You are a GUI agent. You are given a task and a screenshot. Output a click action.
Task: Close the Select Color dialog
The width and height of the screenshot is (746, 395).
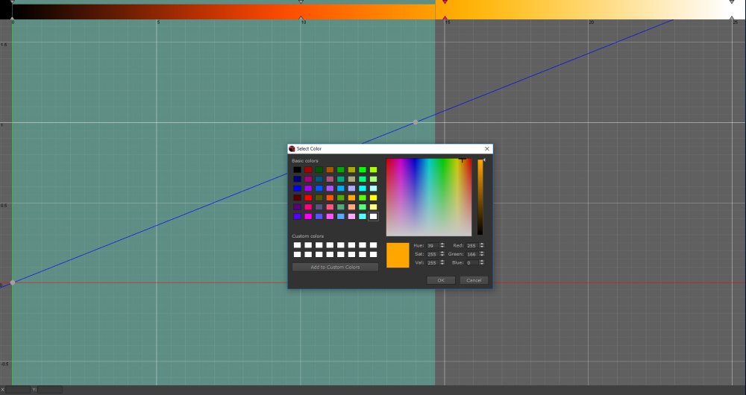pyautogui.click(x=486, y=149)
